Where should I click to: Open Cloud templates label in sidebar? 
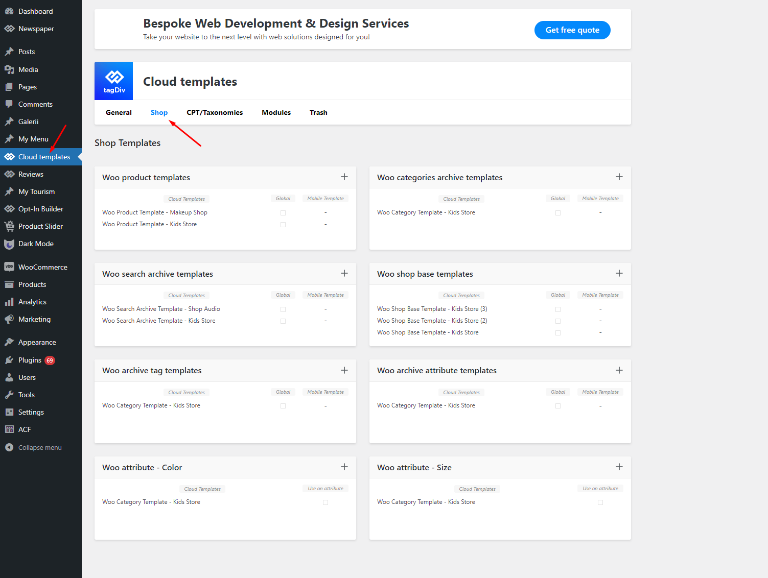(44, 157)
